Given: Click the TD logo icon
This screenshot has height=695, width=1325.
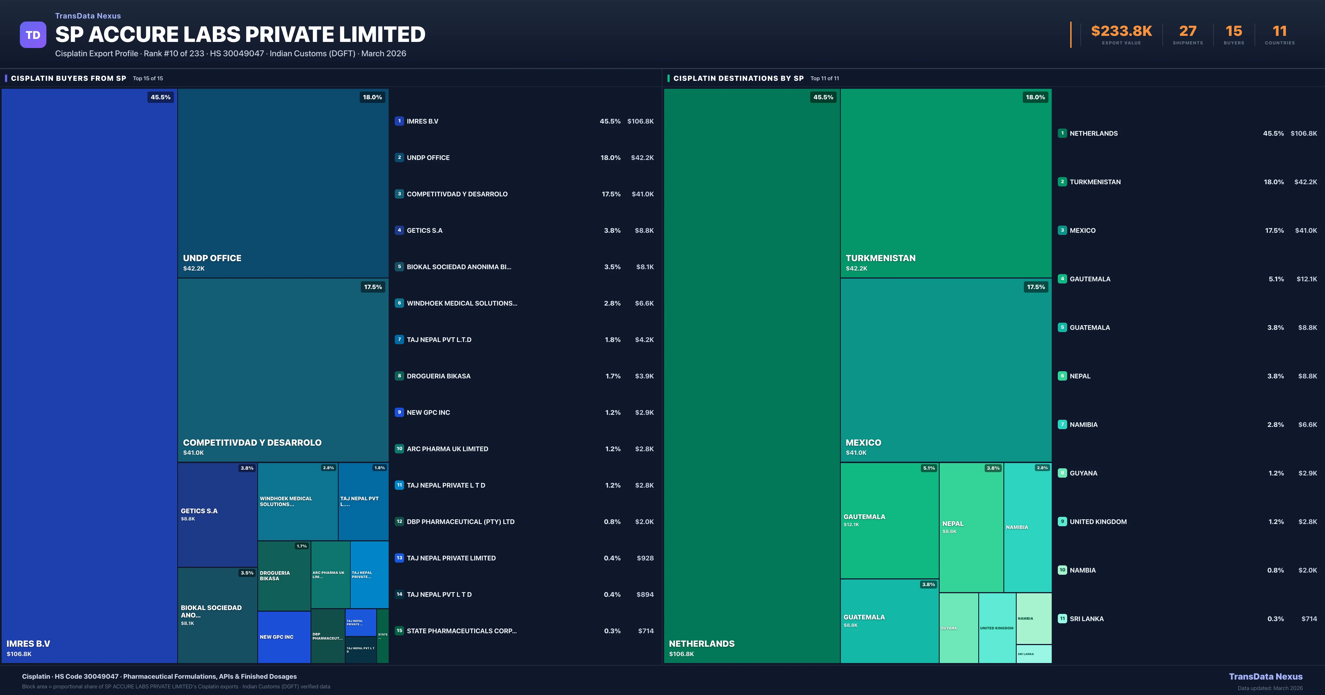Looking at the screenshot, I should 33,35.
